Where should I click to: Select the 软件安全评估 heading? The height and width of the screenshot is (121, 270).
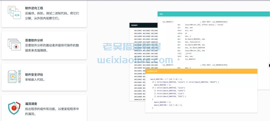(34, 75)
